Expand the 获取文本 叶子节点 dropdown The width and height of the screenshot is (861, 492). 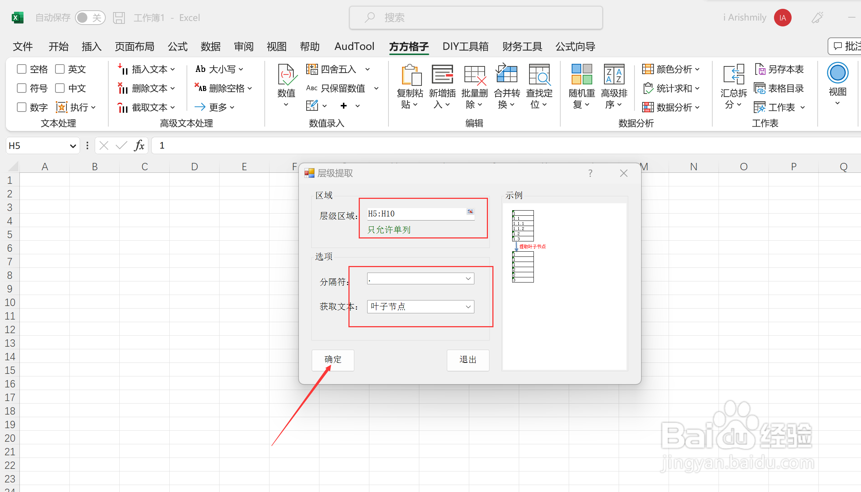point(468,307)
